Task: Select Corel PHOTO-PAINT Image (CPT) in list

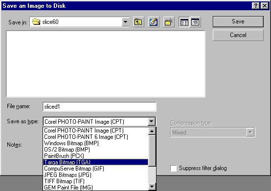Action: [x=95, y=131]
